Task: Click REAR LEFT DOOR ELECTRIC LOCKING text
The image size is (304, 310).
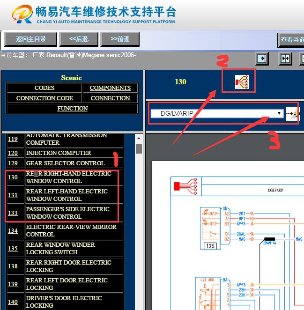Action: click(x=67, y=284)
